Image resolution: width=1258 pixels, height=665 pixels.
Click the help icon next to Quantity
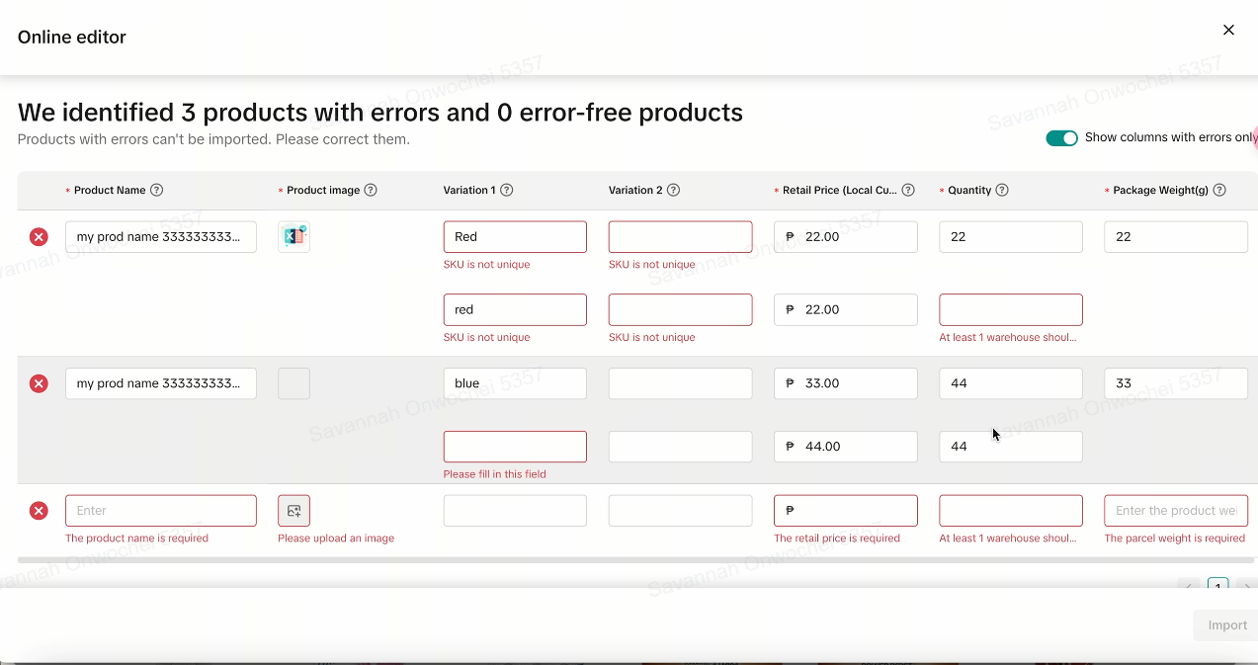click(x=1002, y=191)
